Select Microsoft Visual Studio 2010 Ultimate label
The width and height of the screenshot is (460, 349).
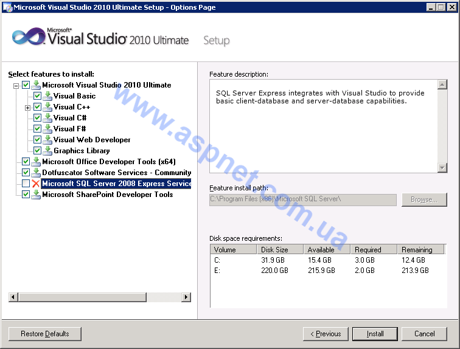(x=106, y=85)
